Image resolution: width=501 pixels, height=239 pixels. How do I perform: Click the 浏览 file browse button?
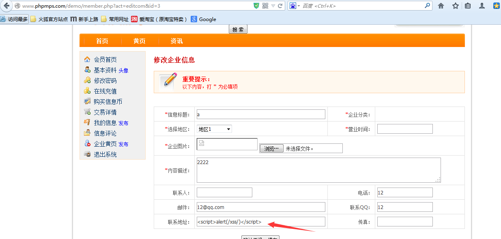pos(271,149)
